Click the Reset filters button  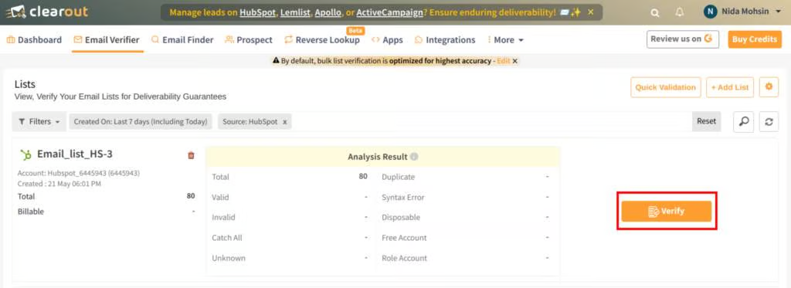(x=706, y=121)
